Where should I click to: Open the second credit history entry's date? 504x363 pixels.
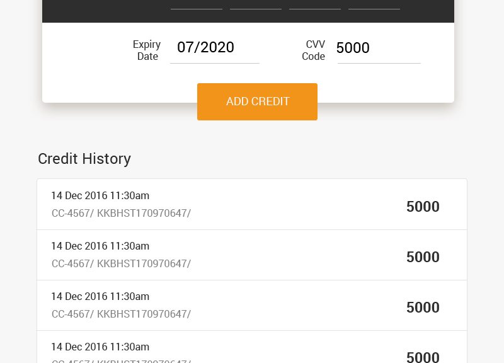pos(100,246)
